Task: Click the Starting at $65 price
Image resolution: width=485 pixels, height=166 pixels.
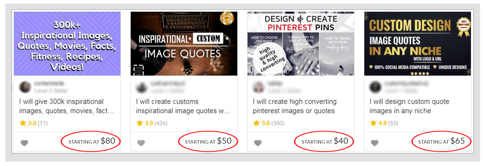Action: point(441,141)
